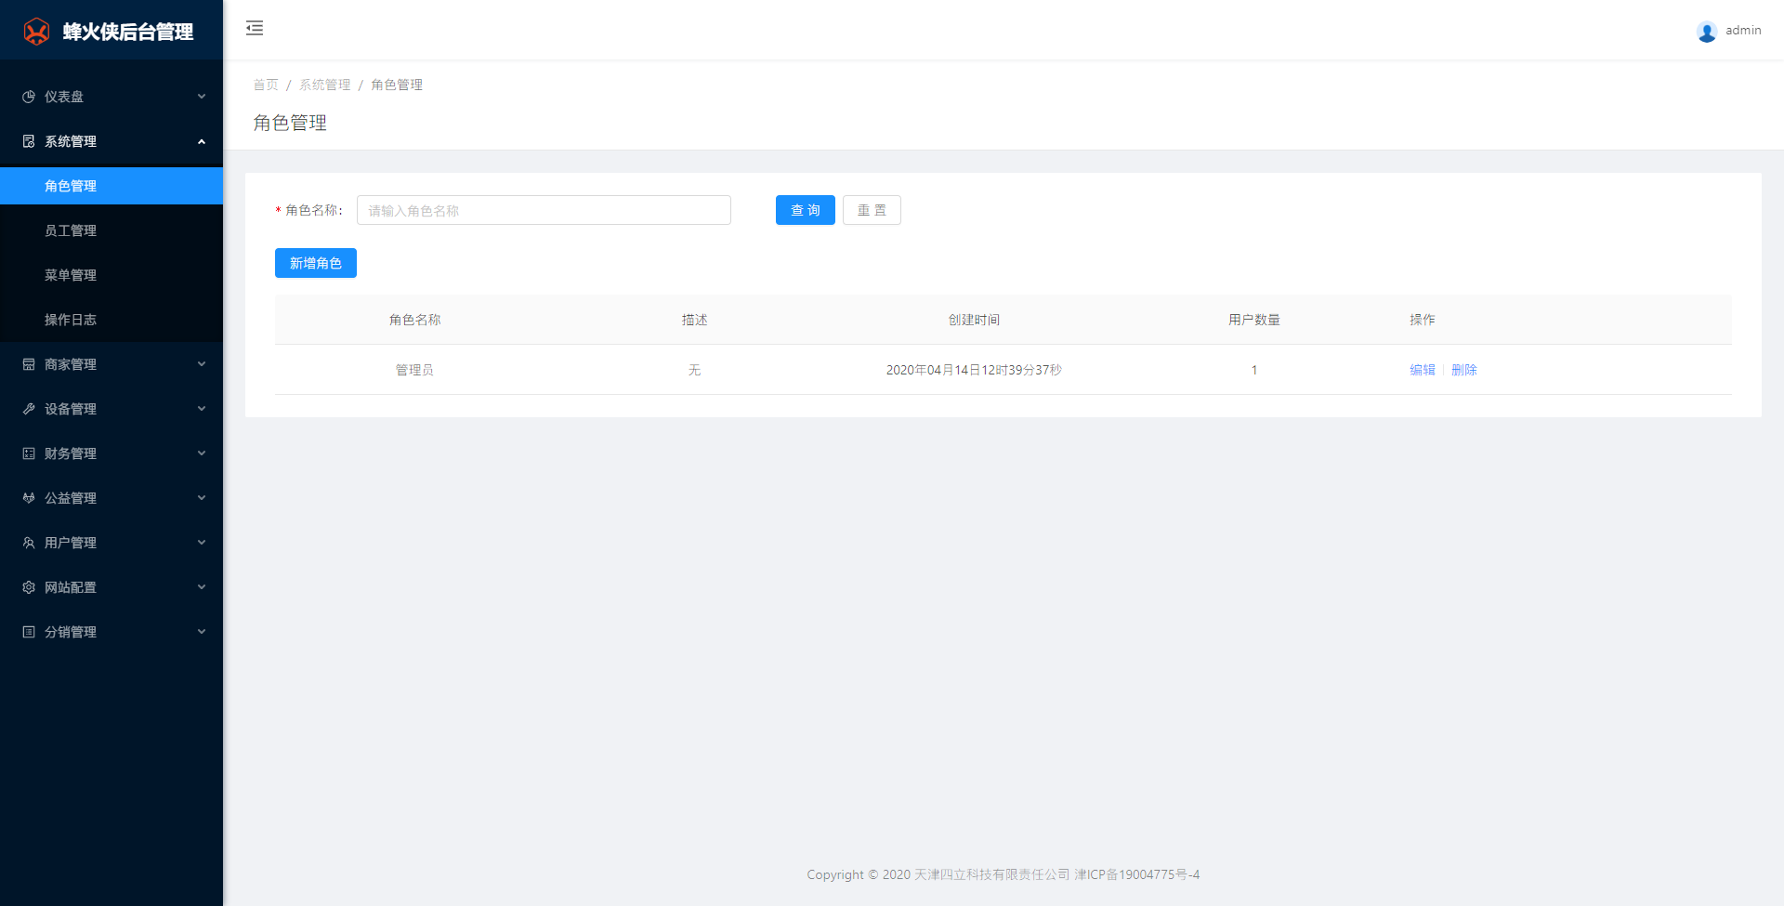The height and width of the screenshot is (906, 1784).
Task: Navigate to 首页 via breadcrumb link
Action: click(266, 85)
